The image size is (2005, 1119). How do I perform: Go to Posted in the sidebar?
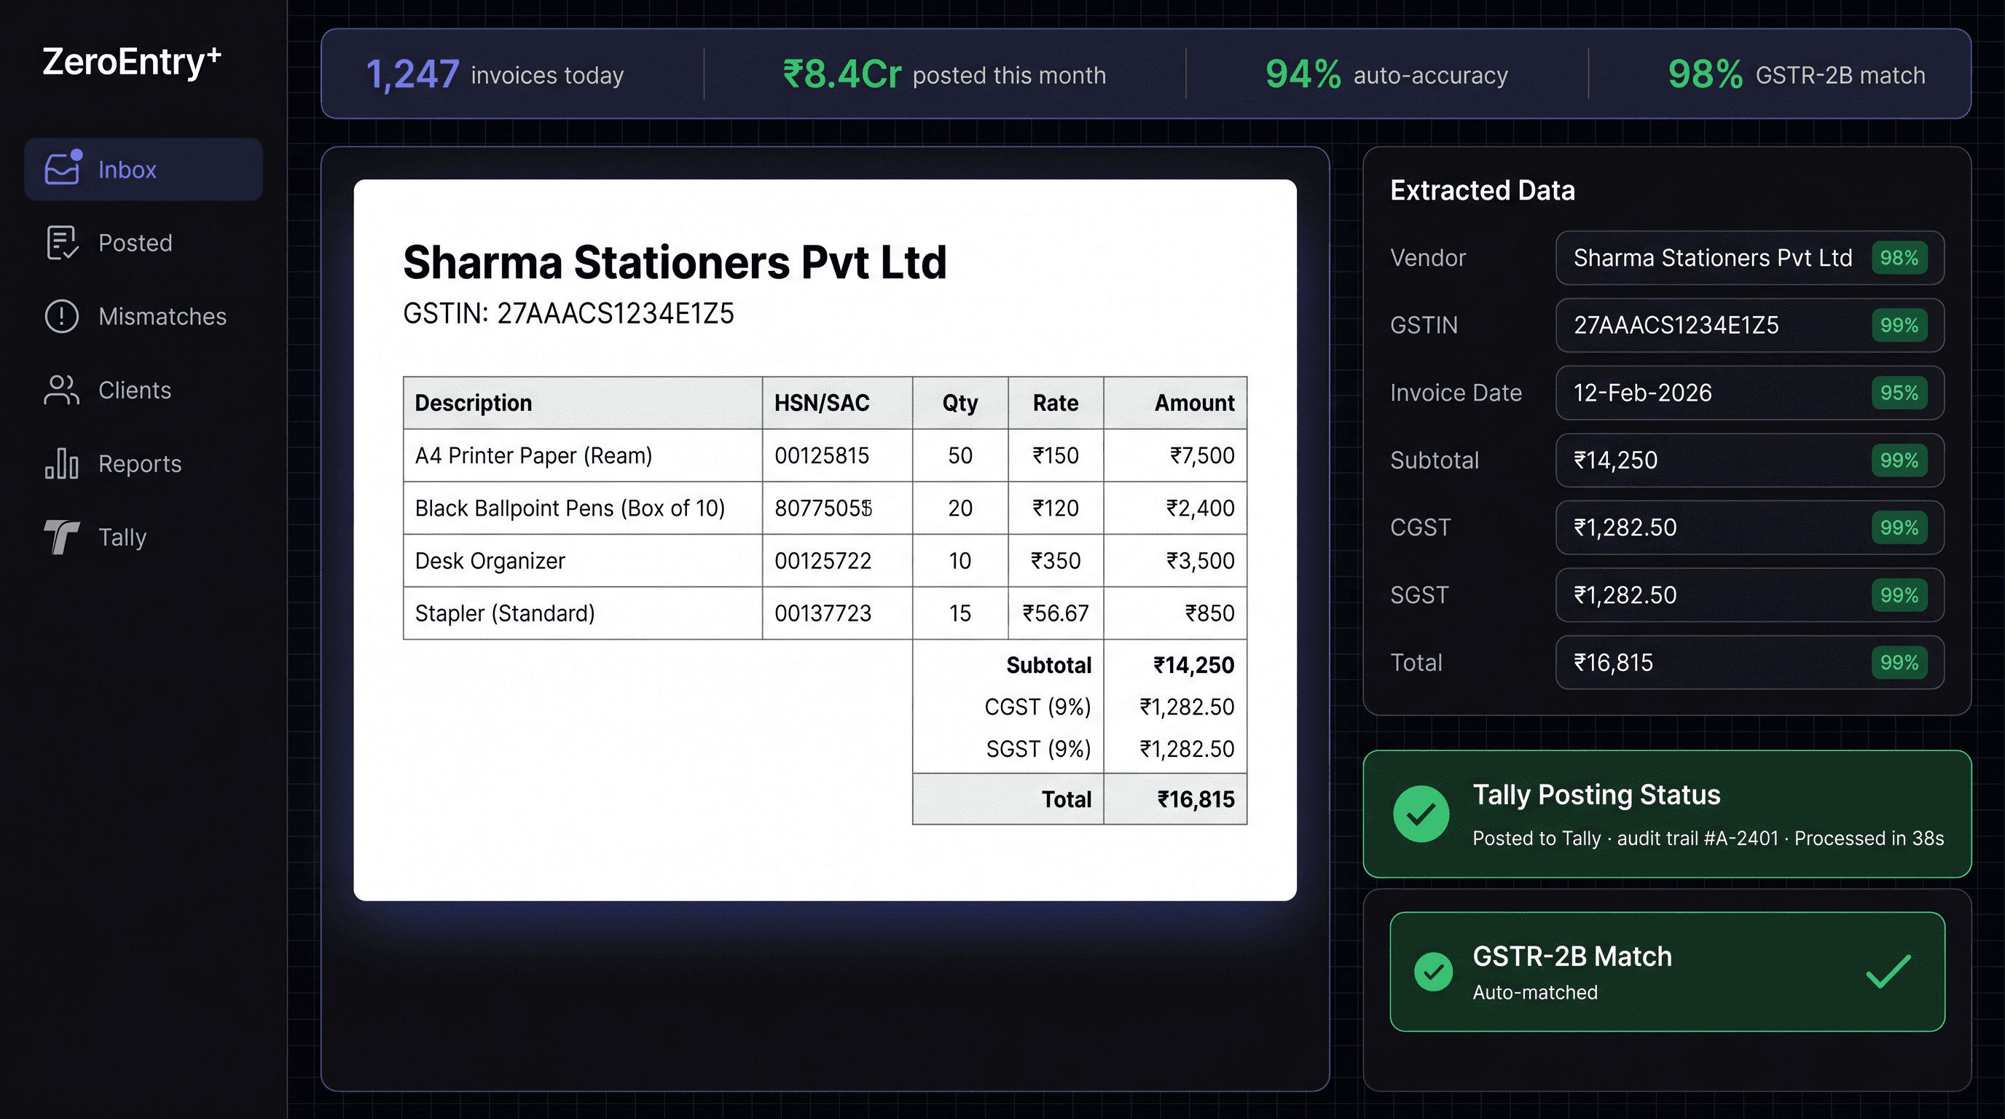(x=136, y=243)
